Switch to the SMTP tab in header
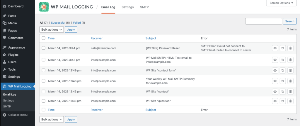The height and width of the screenshot is (126, 300). (144, 7)
